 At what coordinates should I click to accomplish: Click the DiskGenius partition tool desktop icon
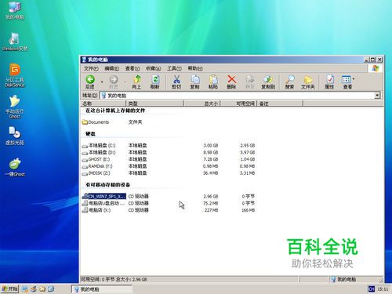click(15, 75)
